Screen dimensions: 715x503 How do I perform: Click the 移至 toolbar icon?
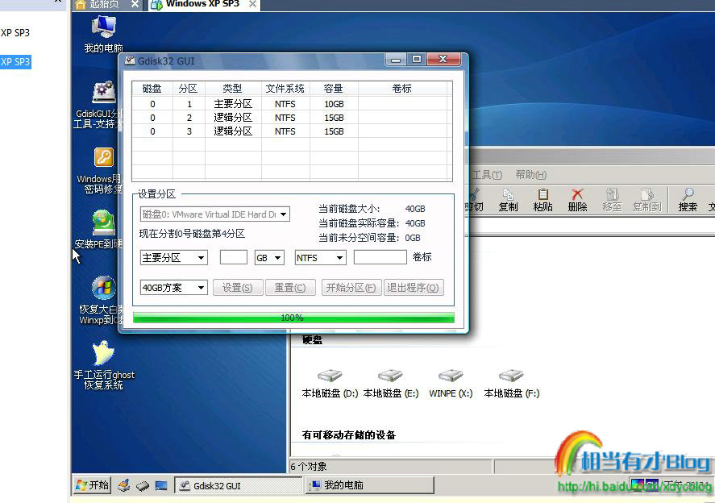tap(612, 200)
